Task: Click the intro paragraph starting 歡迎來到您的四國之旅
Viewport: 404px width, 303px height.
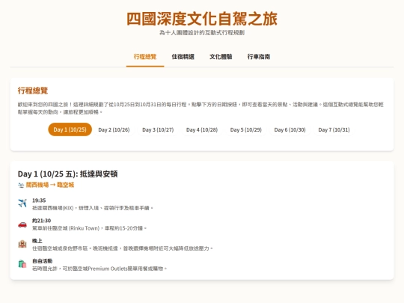Action: (x=201, y=108)
